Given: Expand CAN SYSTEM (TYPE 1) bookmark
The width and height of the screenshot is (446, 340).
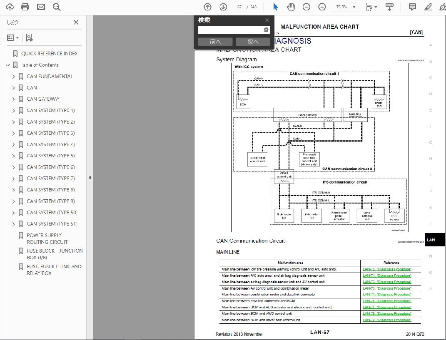Looking at the screenshot, I should click(14, 111).
